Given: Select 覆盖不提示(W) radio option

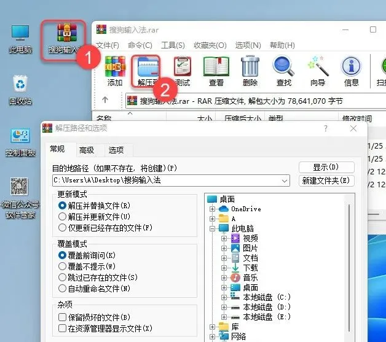Looking at the screenshot, I should [87, 266].
